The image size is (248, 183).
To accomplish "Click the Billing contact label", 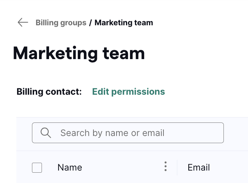I will point(49,92).
